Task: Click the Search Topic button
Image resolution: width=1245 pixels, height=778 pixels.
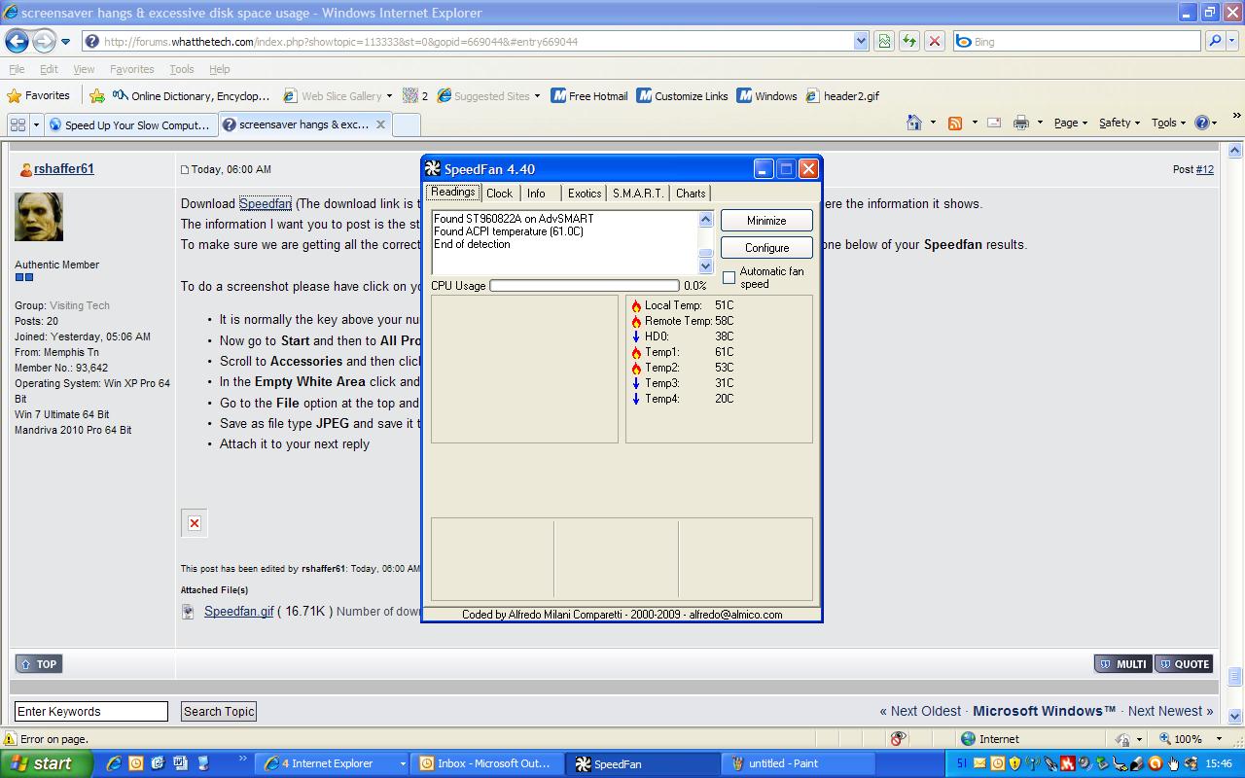Action: [x=219, y=712]
